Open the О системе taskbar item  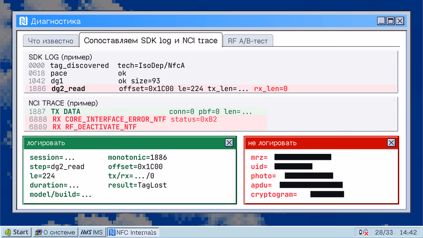(x=55, y=232)
